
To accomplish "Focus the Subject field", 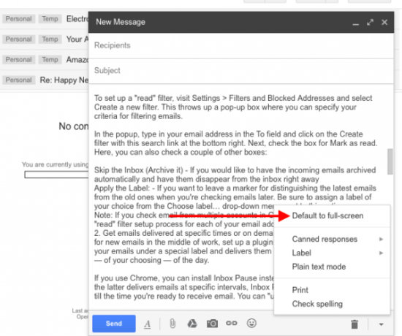I will click(241, 71).
